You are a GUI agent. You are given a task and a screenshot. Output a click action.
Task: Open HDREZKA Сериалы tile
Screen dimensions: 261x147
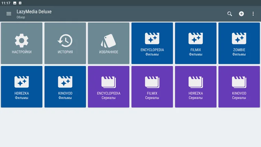pyautogui.click(x=196, y=87)
